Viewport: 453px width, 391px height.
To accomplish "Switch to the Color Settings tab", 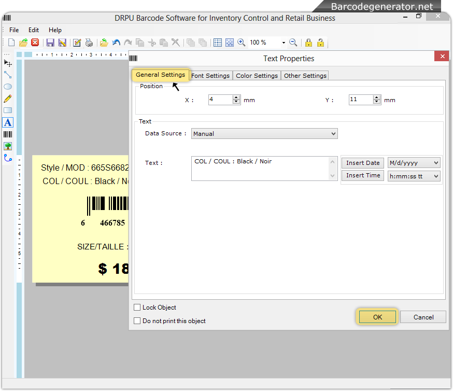I will pyautogui.click(x=257, y=76).
